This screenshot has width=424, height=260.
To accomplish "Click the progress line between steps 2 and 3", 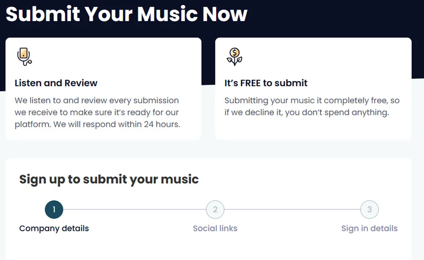I will point(292,209).
